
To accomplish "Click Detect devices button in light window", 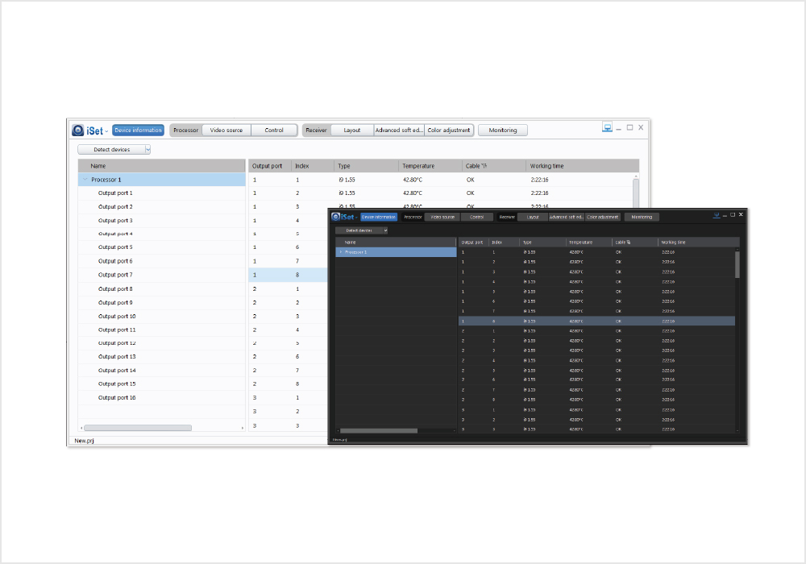I will tap(111, 150).
